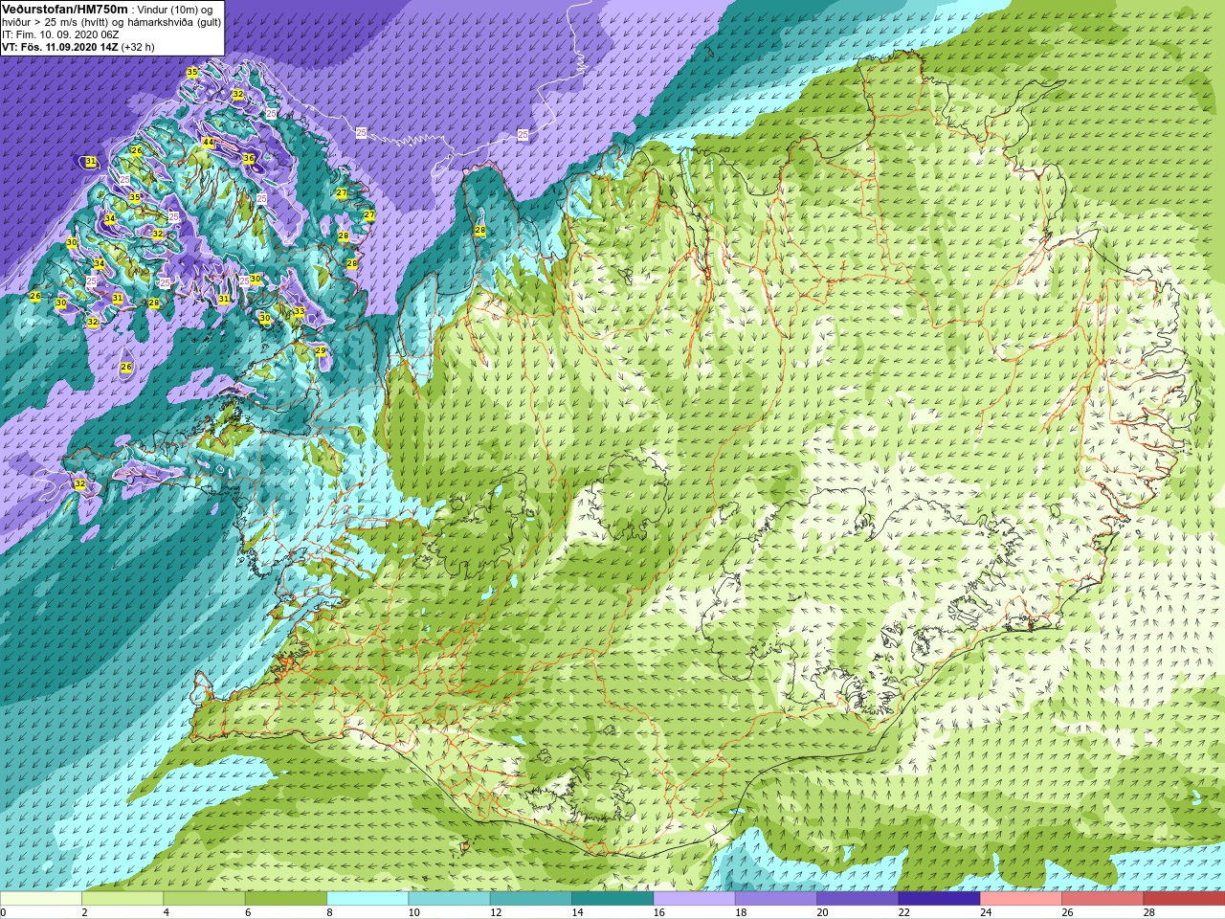
Task: Click the pale yellow 0–2 m/s legend swatch
Action: [x=41, y=899]
